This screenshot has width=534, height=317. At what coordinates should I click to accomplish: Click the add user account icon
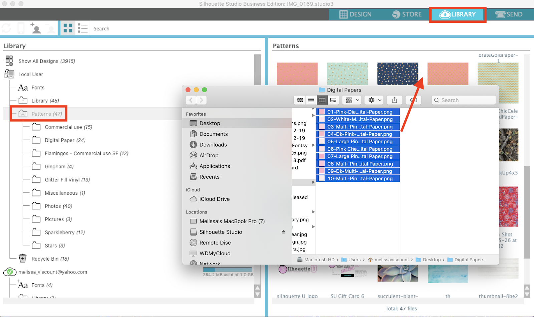pyautogui.click(x=36, y=28)
